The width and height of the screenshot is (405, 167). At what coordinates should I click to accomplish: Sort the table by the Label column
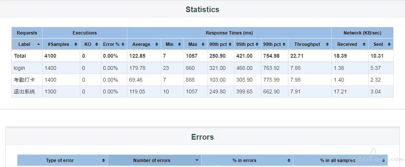[27, 44]
